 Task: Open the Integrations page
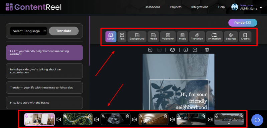pos(200,7)
